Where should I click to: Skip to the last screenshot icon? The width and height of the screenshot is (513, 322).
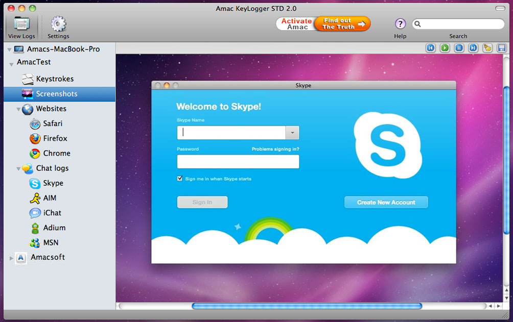click(x=473, y=48)
